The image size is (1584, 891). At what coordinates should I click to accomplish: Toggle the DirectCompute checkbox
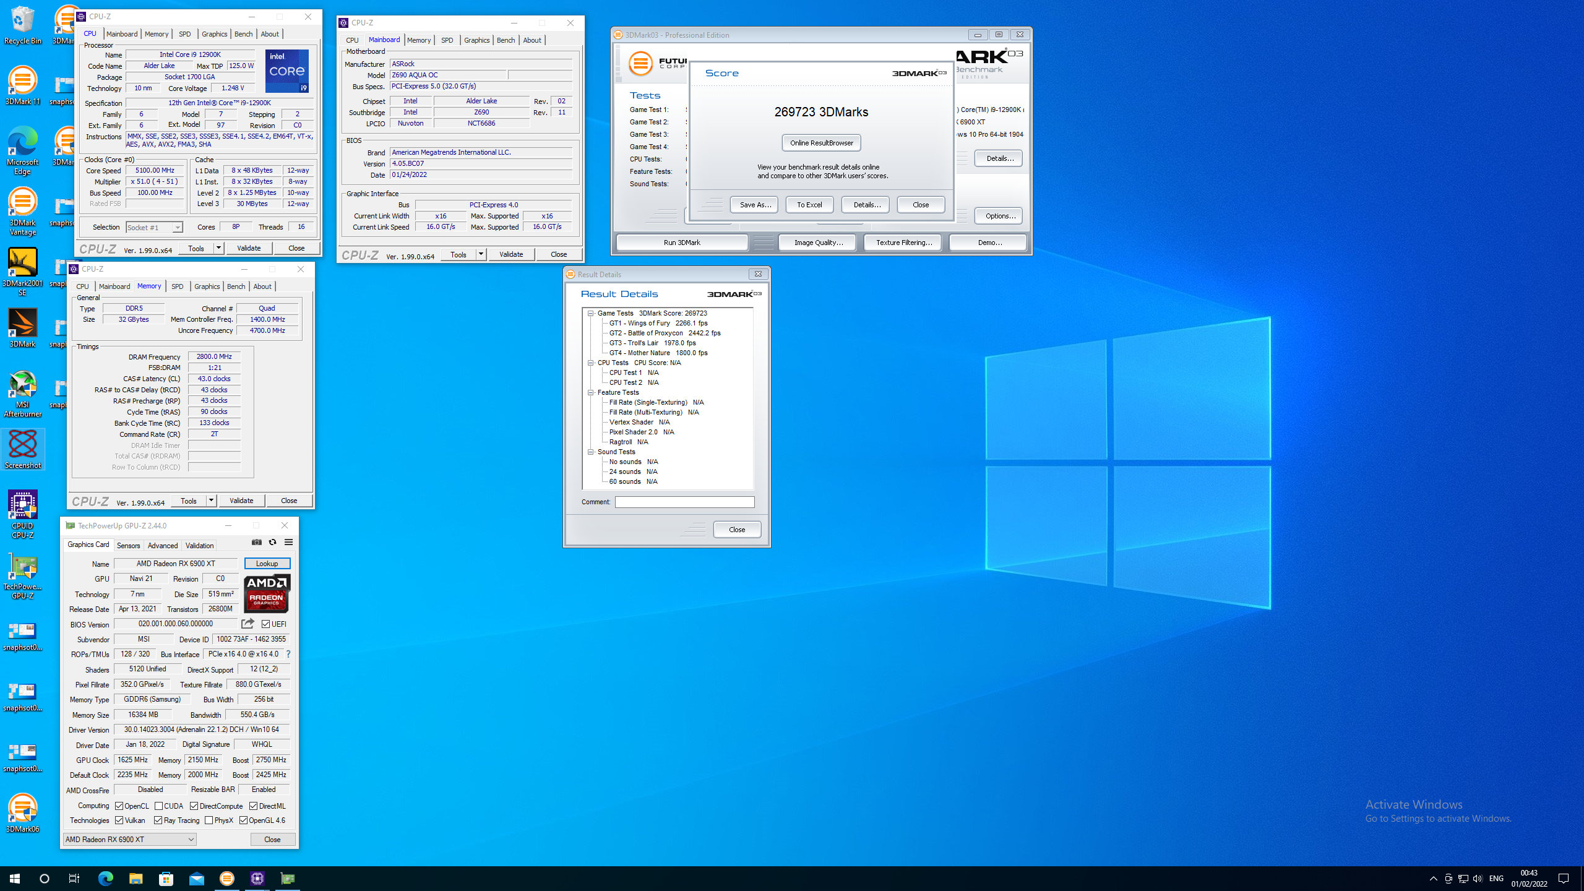(194, 806)
